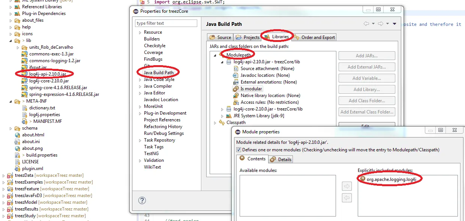This screenshot has height=221, width=465.
Task: Select the about_files folder
Action: [33, 20]
